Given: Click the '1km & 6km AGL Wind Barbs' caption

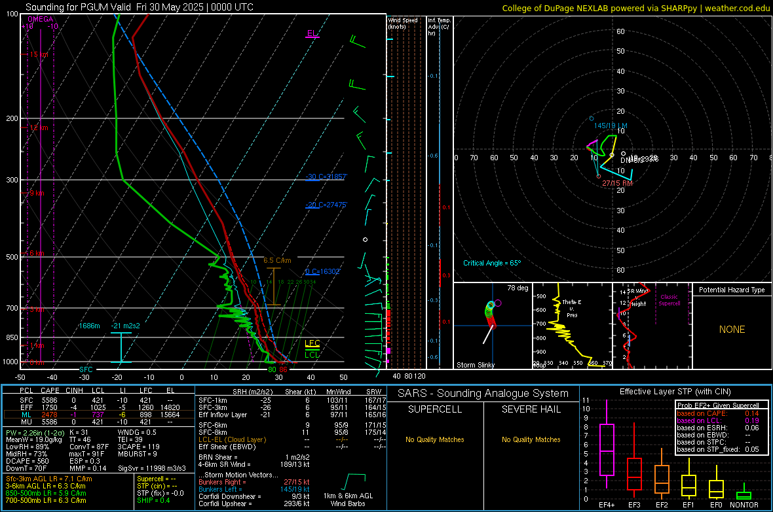Looking at the screenshot, I should (348, 500).
